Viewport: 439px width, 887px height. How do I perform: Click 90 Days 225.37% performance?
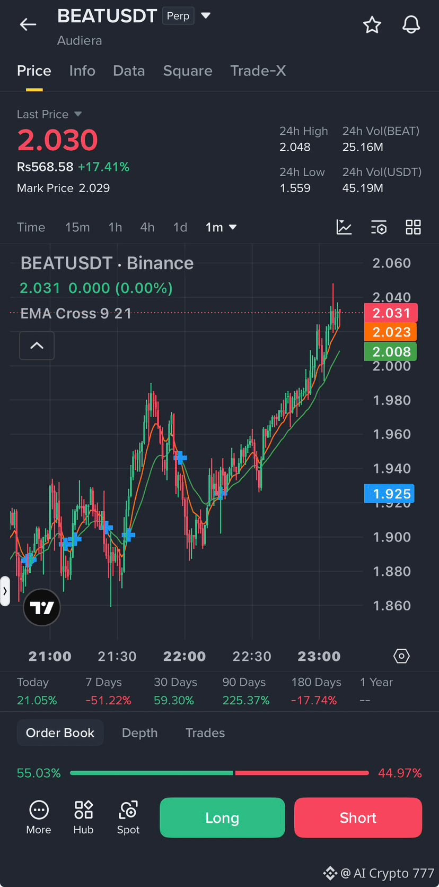(x=245, y=691)
